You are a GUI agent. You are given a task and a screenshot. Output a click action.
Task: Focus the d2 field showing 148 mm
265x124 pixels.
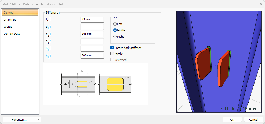click(x=92, y=34)
